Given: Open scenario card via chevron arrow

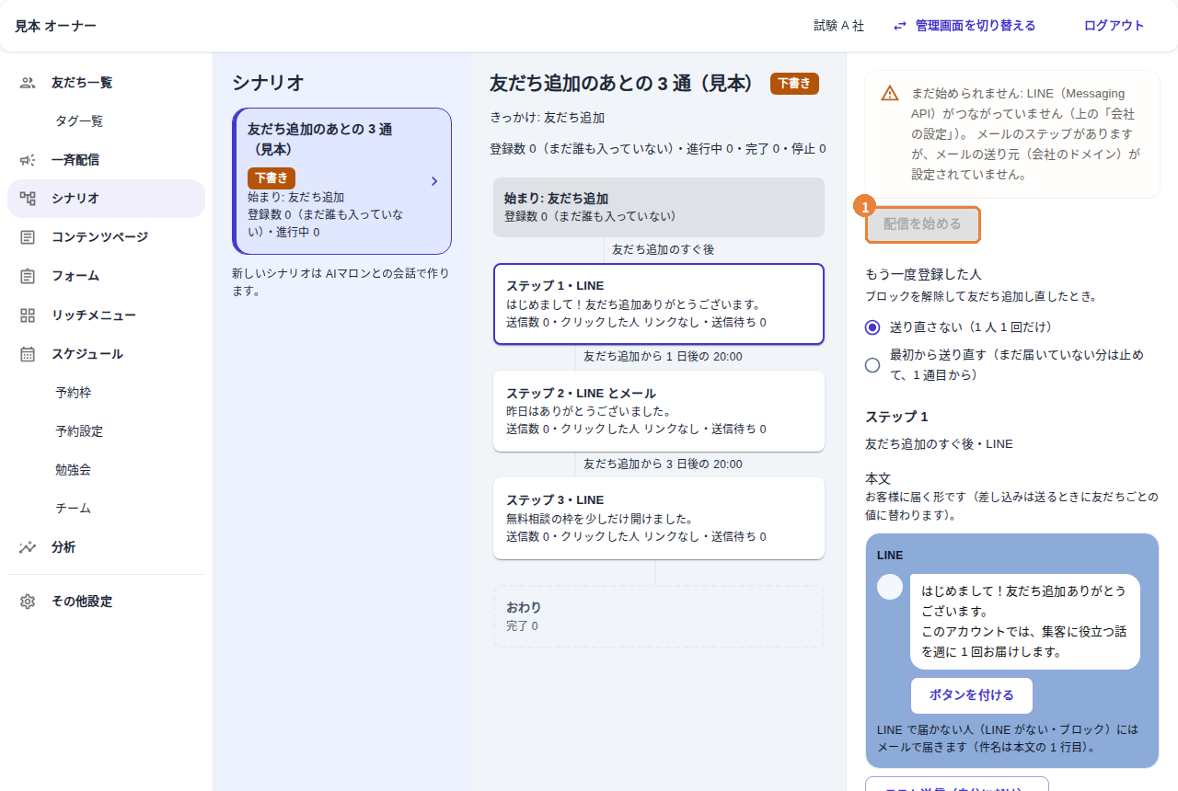Looking at the screenshot, I should tap(434, 181).
